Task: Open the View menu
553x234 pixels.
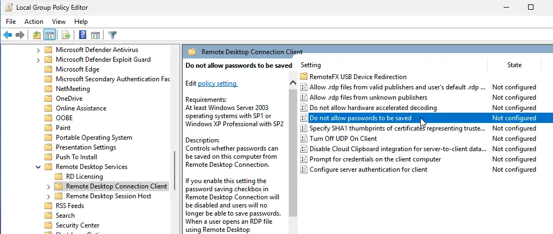Action: coord(59,22)
